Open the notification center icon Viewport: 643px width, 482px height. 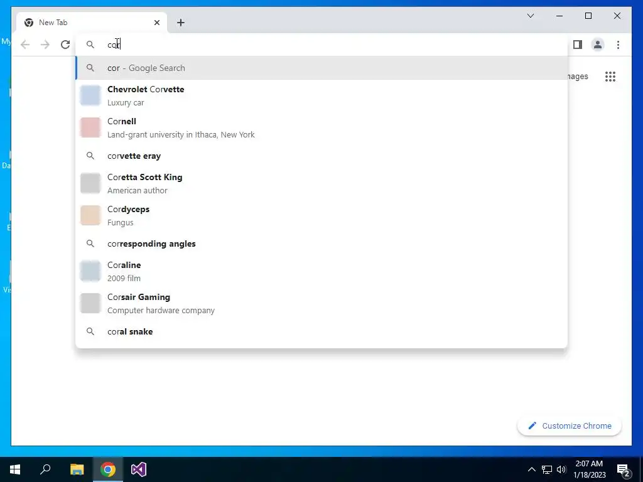624,470
